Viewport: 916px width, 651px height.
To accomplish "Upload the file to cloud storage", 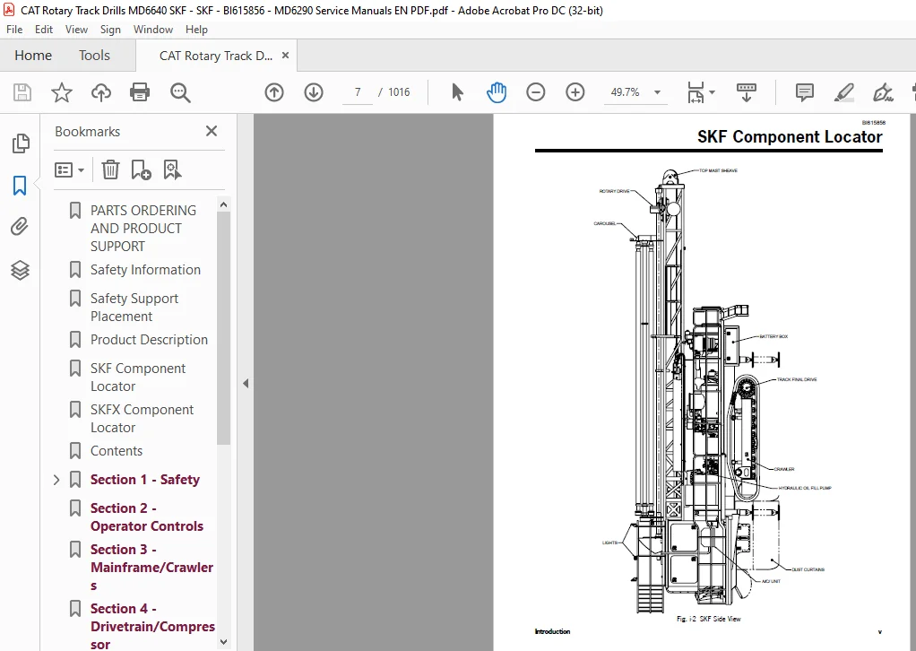I will pos(101,92).
